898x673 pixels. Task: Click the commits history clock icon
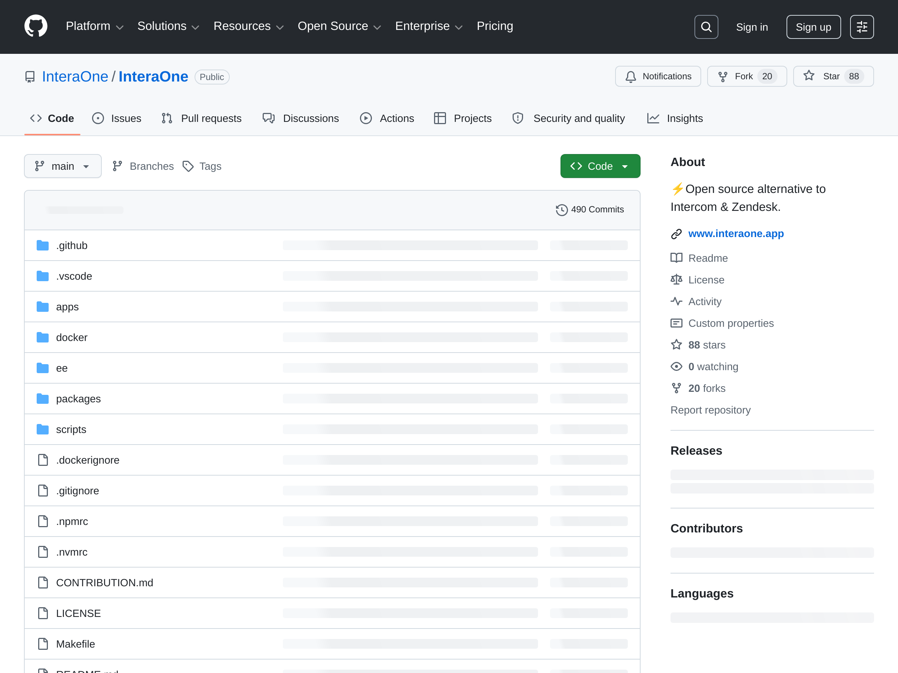(562, 210)
